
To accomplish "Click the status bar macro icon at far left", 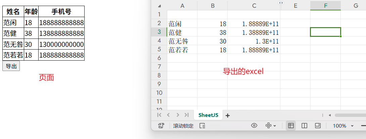I will pos(161,126).
